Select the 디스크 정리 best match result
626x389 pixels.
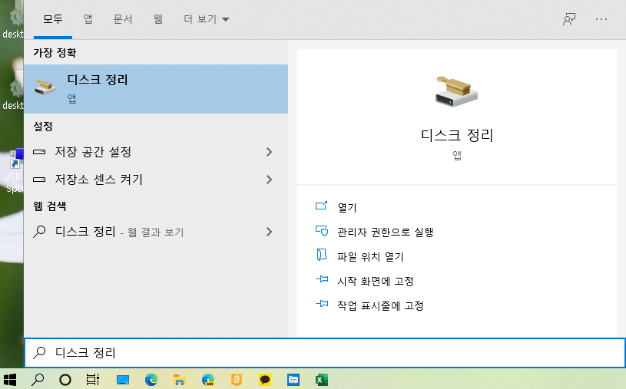[156, 89]
